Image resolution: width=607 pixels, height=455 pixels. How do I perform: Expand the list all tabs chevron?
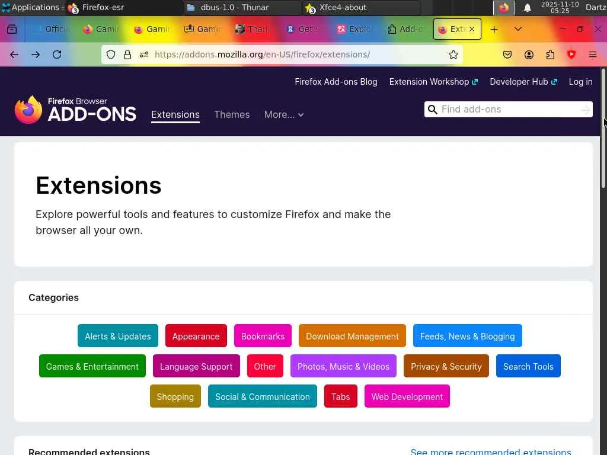518,29
